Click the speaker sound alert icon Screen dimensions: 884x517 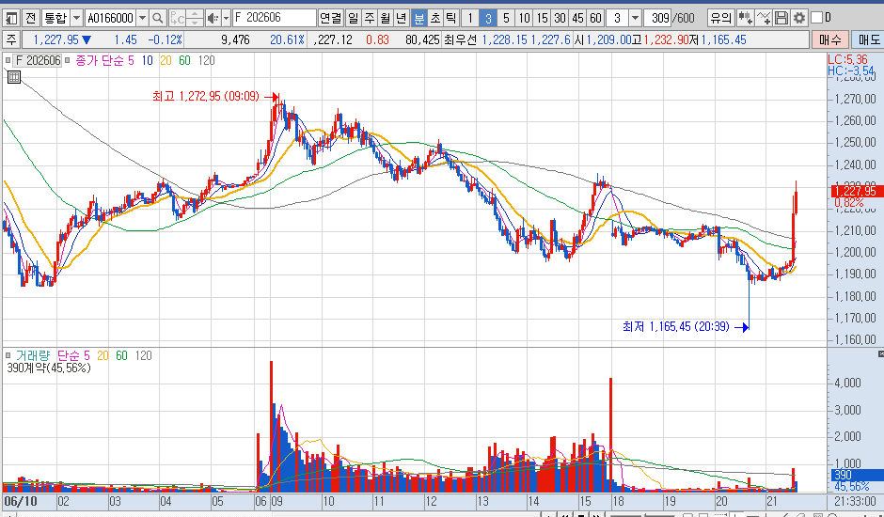pos(213,18)
